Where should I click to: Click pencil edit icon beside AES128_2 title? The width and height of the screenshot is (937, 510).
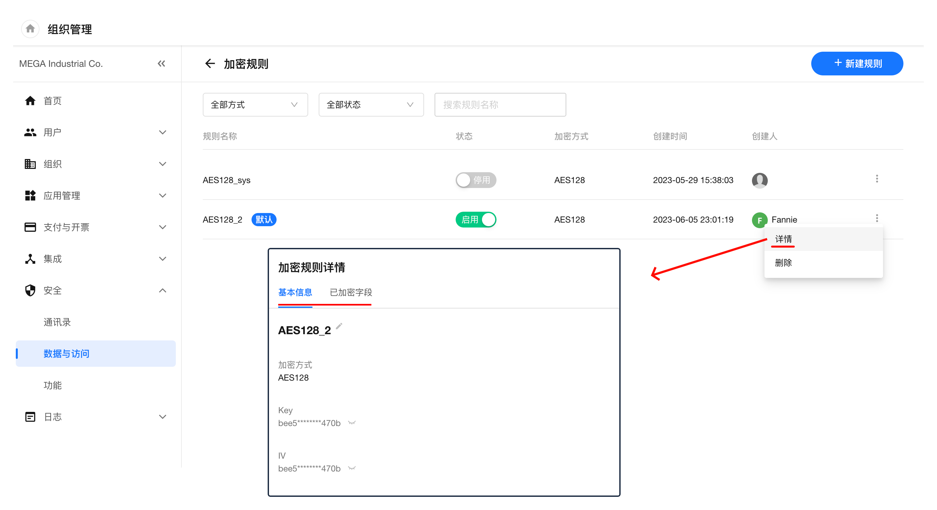pos(339,326)
